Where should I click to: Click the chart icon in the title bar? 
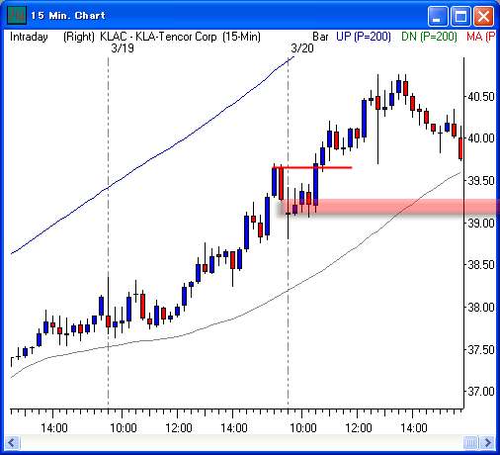(17, 15)
